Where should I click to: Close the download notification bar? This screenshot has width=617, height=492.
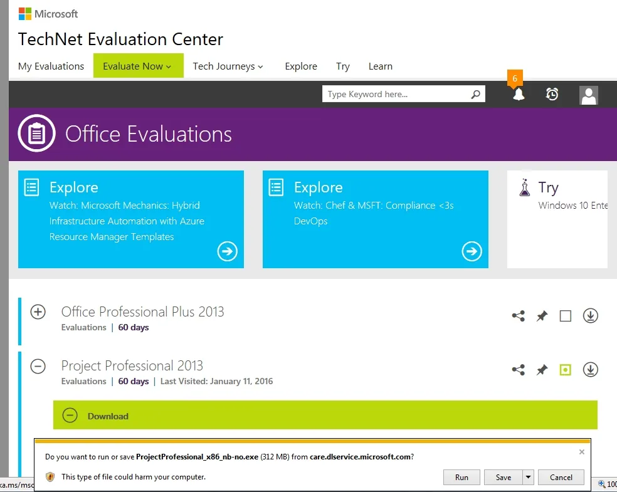[582, 452]
